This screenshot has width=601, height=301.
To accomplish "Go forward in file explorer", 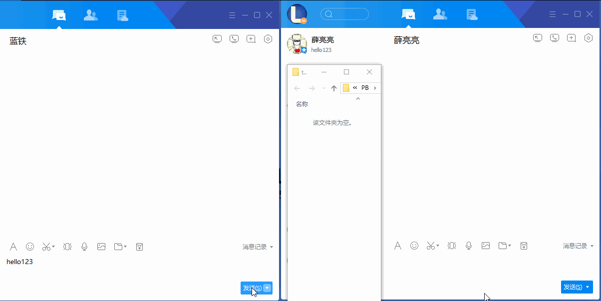I will 311,88.
